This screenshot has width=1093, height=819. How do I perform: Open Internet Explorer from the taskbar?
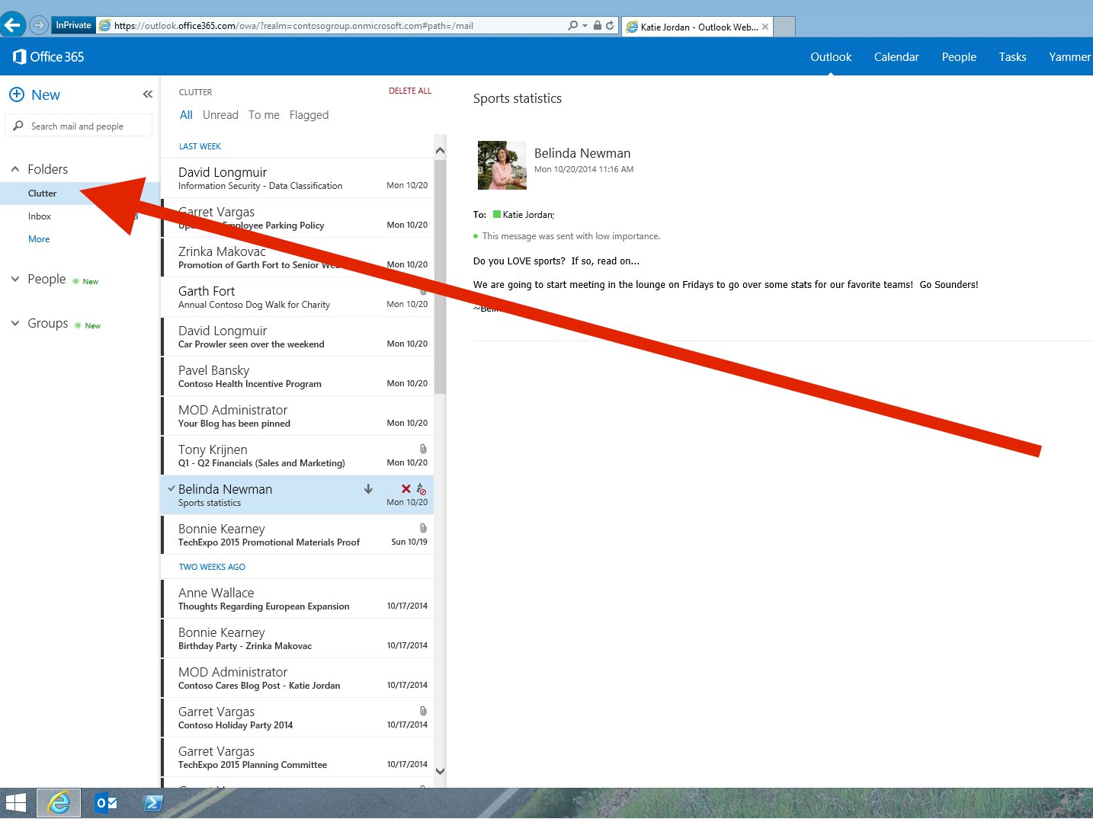point(59,803)
